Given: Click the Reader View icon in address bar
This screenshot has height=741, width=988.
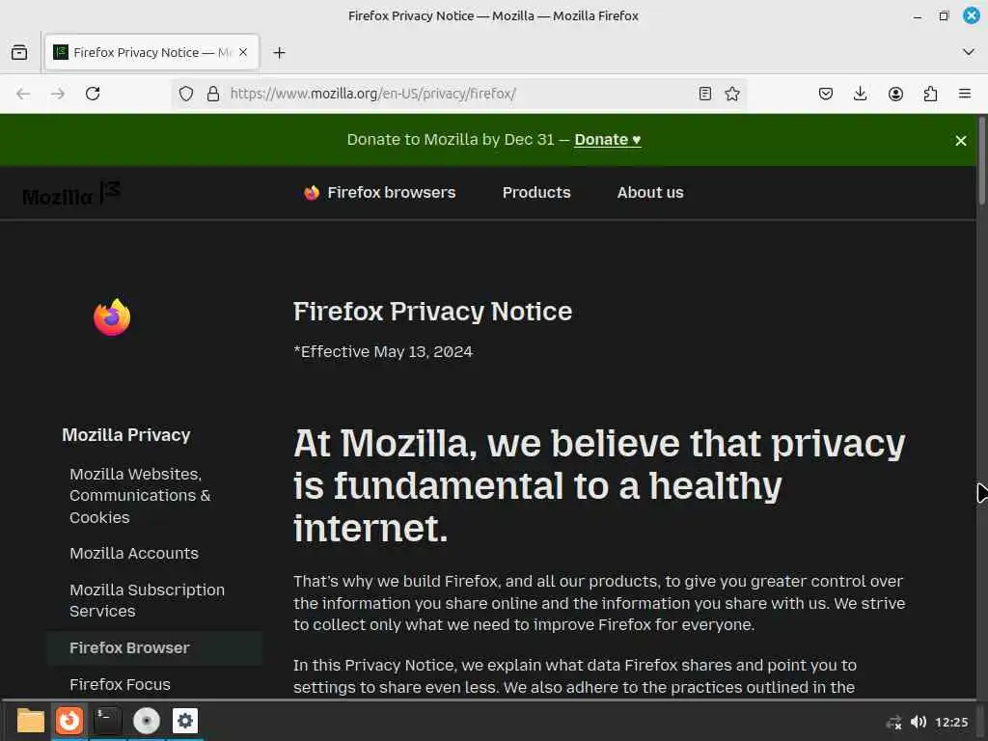Looking at the screenshot, I should coord(705,94).
